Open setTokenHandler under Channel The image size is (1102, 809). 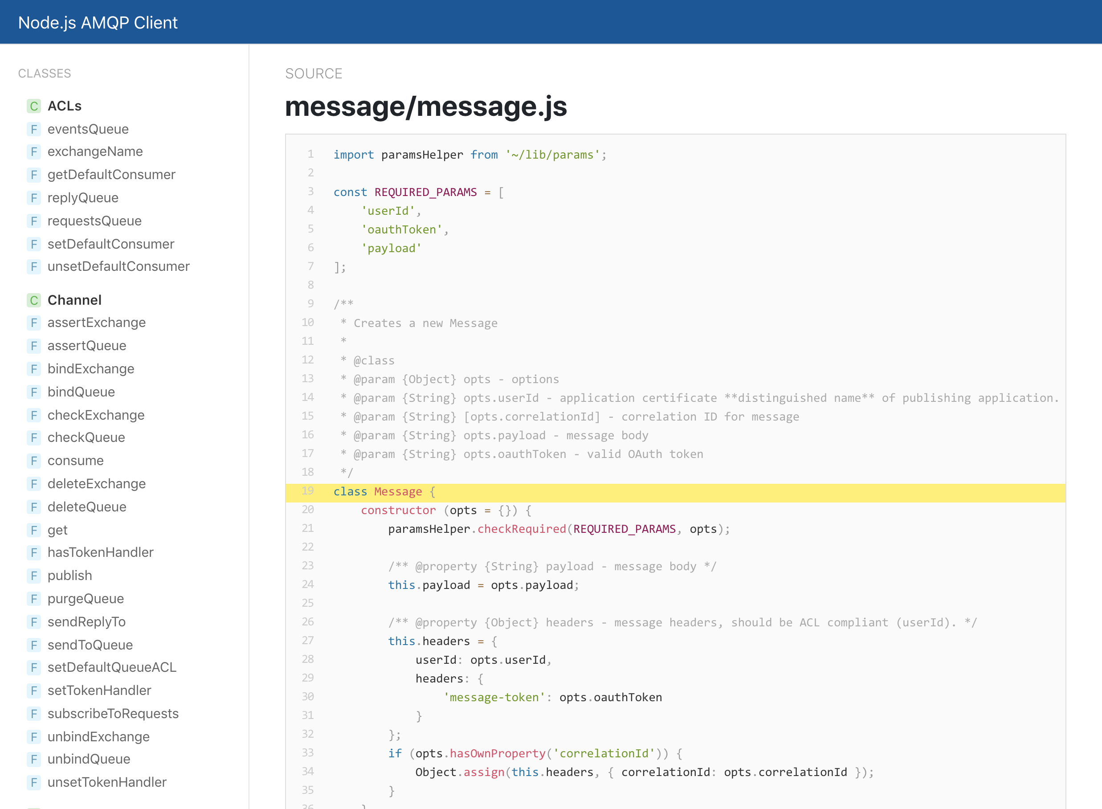tap(99, 691)
